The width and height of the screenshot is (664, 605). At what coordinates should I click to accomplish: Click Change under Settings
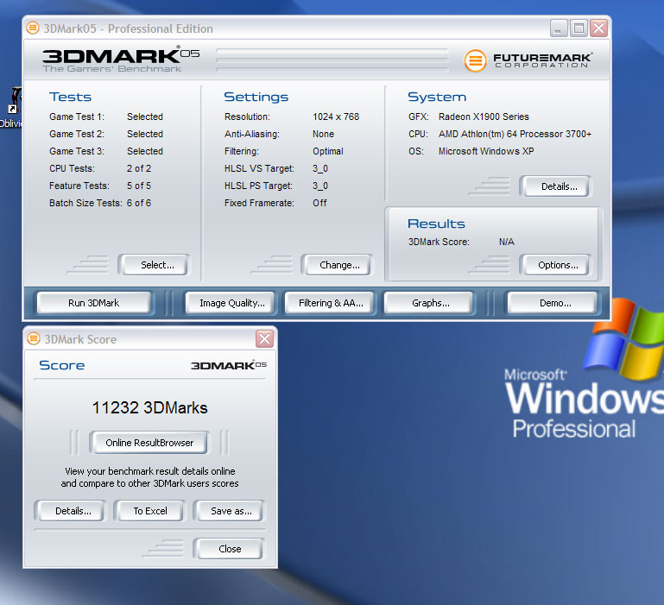point(339,265)
